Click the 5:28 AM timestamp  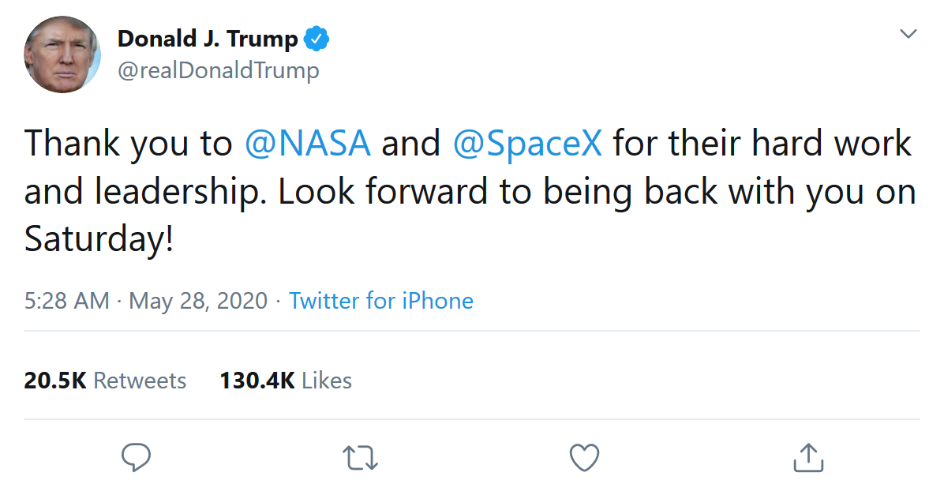(x=67, y=301)
